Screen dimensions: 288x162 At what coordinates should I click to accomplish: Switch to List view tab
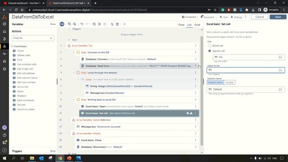pyautogui.click(x=189, y=25)
